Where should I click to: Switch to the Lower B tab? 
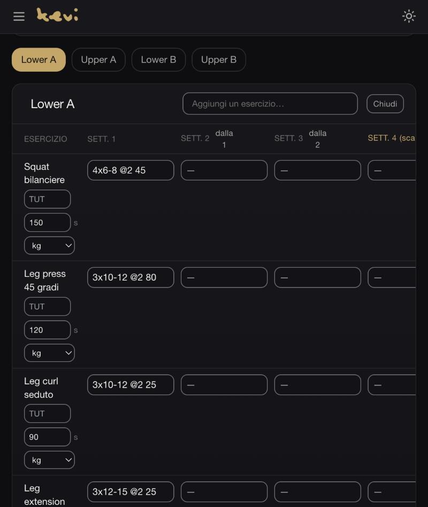pyautogui.click(x=158, y=60)
